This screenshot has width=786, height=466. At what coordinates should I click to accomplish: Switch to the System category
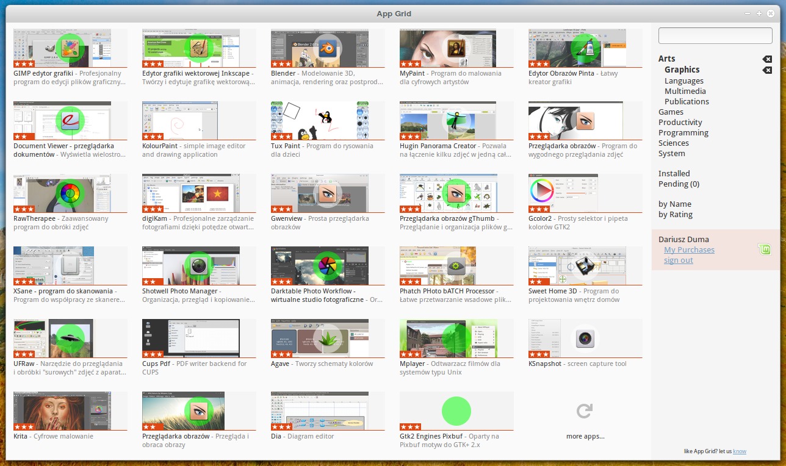click(x=672, y=153)
